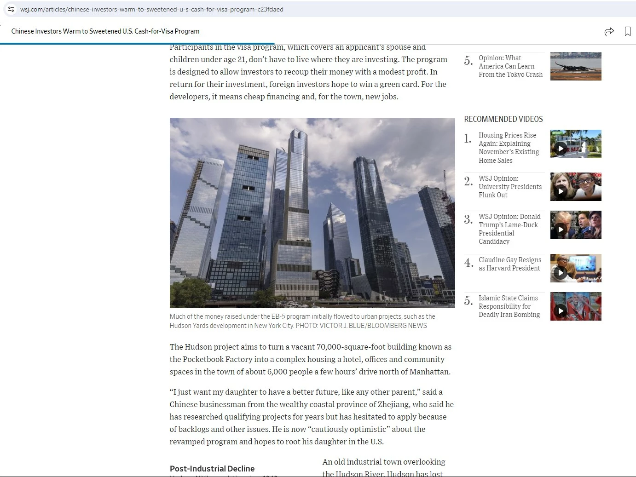Image resolution: width=636 pixels, height=477 pixels.
Task: Open 'Donald Trump's Lame-Duck Presidential Candidacy' link
Action: click(509, 229)
